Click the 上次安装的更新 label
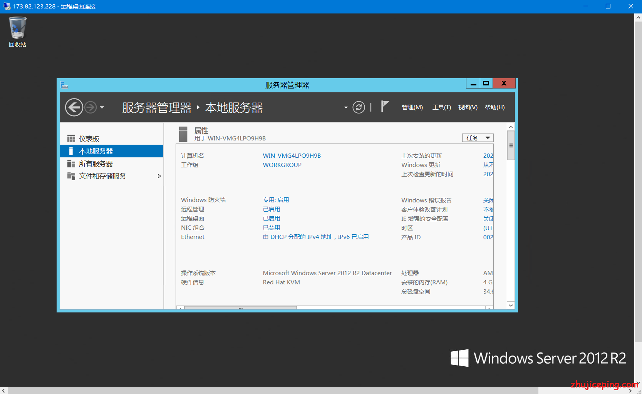 421,156
